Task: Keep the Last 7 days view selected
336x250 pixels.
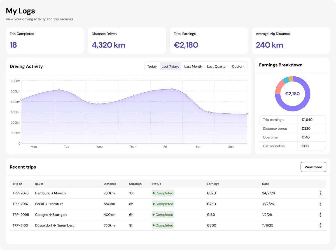Action: pyautogui.click(x=170, y=66)
